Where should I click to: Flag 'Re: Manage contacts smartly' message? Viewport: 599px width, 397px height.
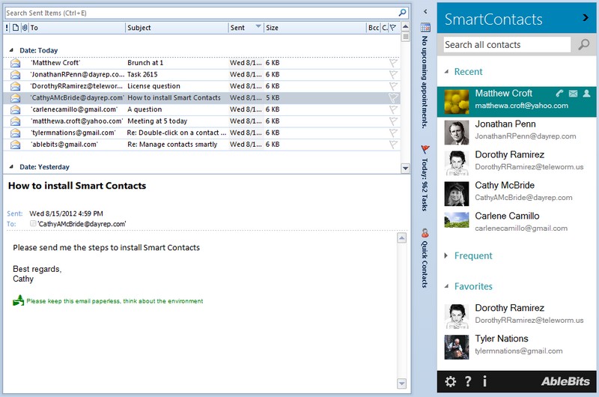(393, 145)
